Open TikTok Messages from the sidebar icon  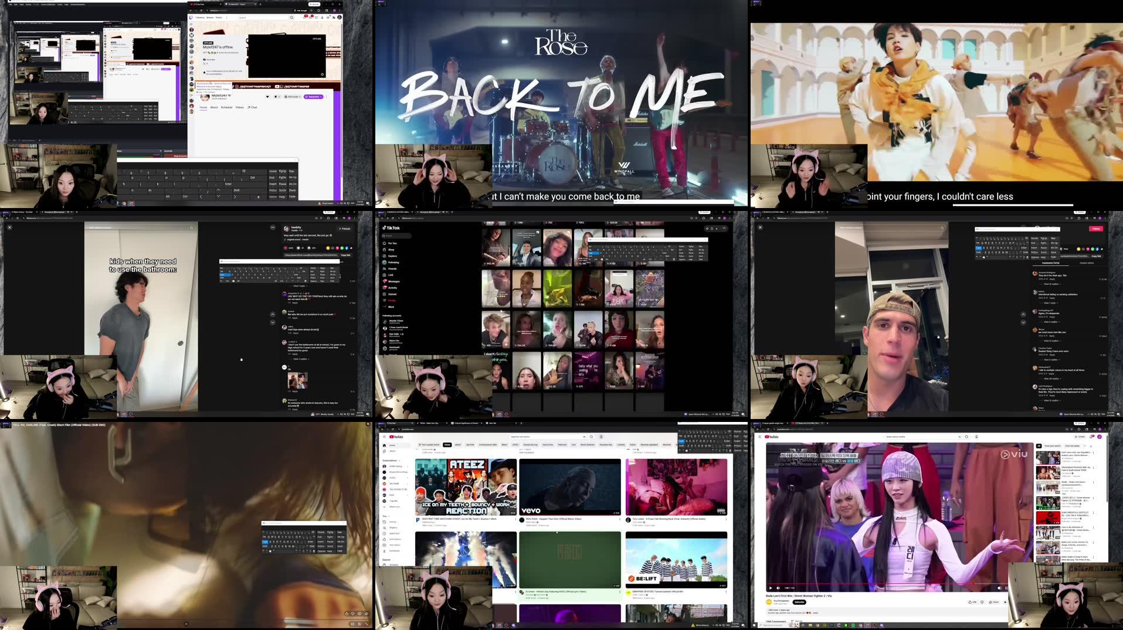click(384, 281)
